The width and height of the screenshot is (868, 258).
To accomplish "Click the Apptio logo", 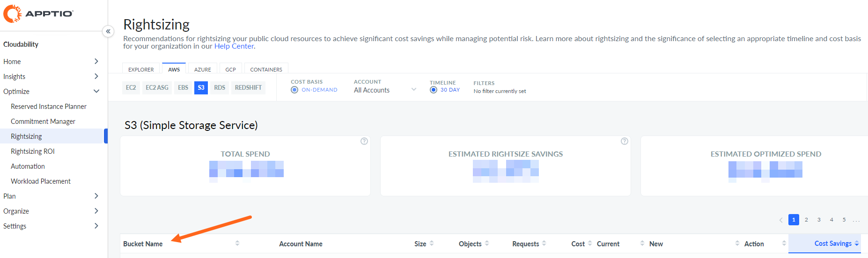I will click(38, 14).
